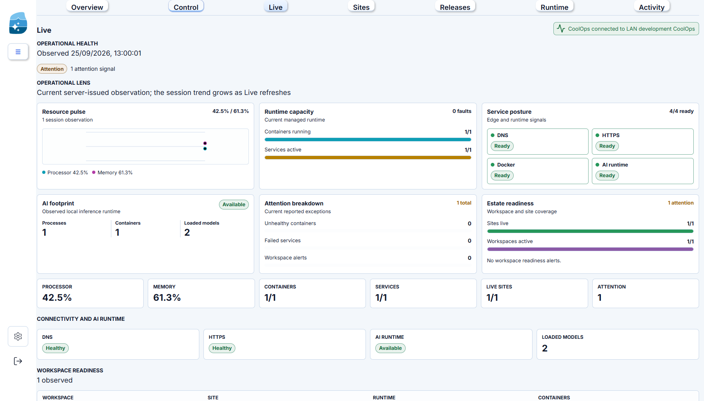
Task: Open the Releases tab
Action: [455, 7]
